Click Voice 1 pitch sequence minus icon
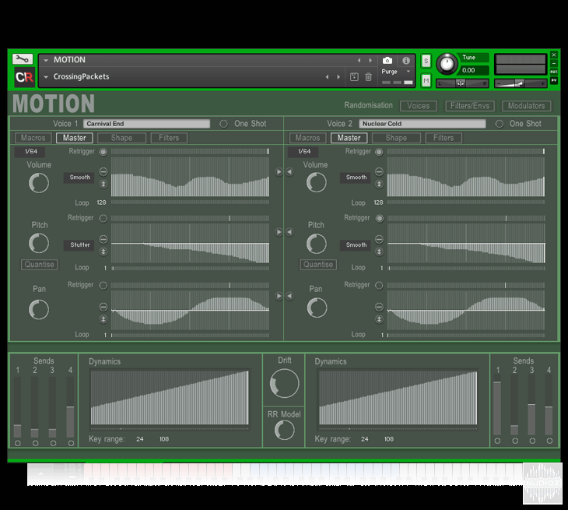568x510 pixels. point(103,239)
